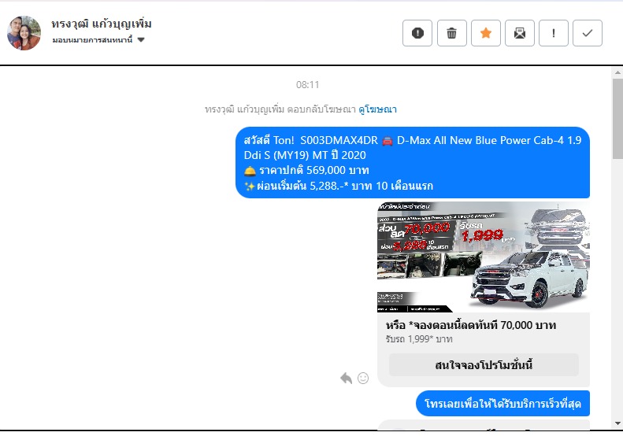Reply to message with arrow icon
The height and width of the screenshot is (436, 623).
tap(346, 378)
